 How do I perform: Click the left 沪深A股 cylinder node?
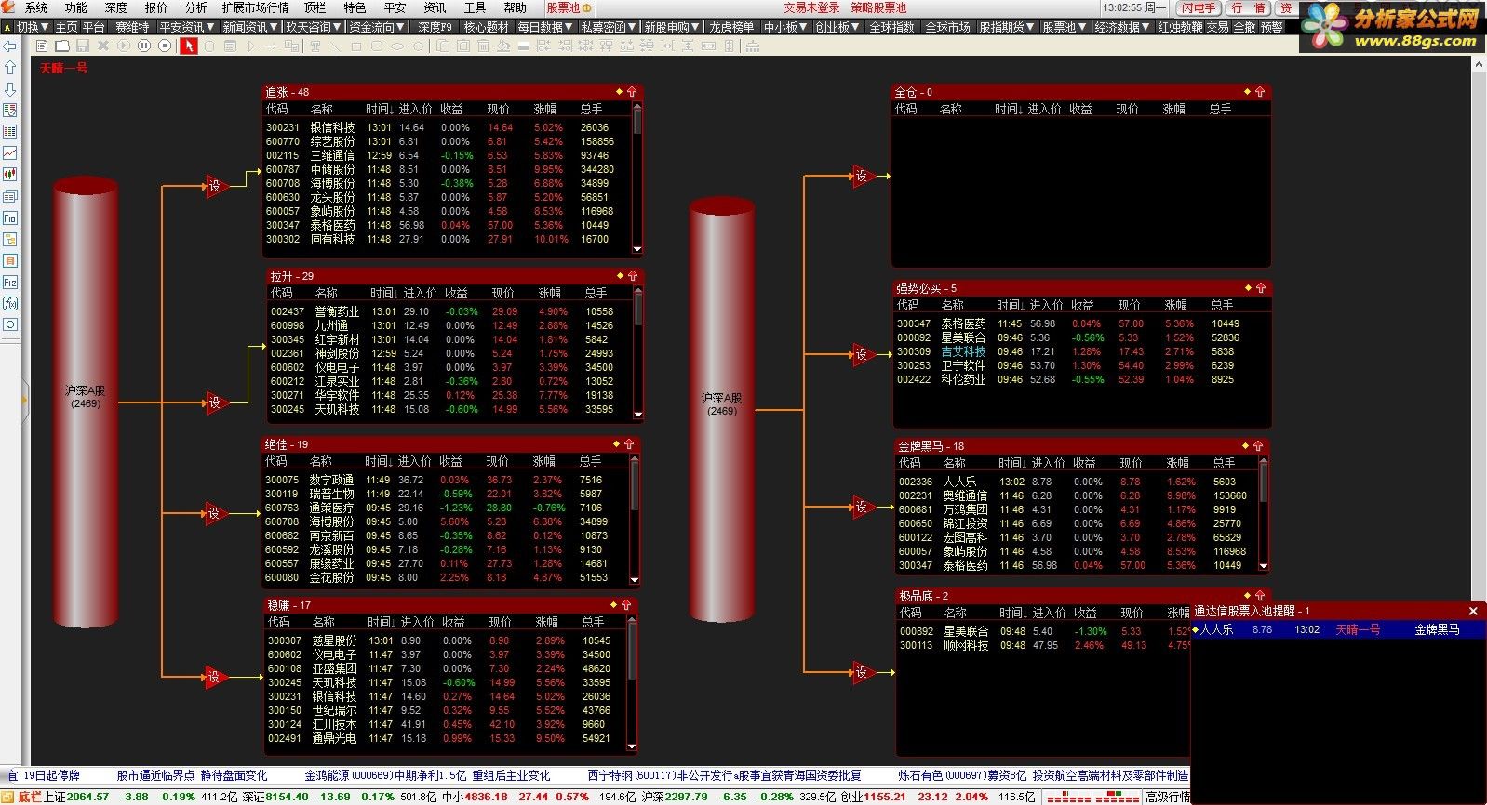[86, 402]
